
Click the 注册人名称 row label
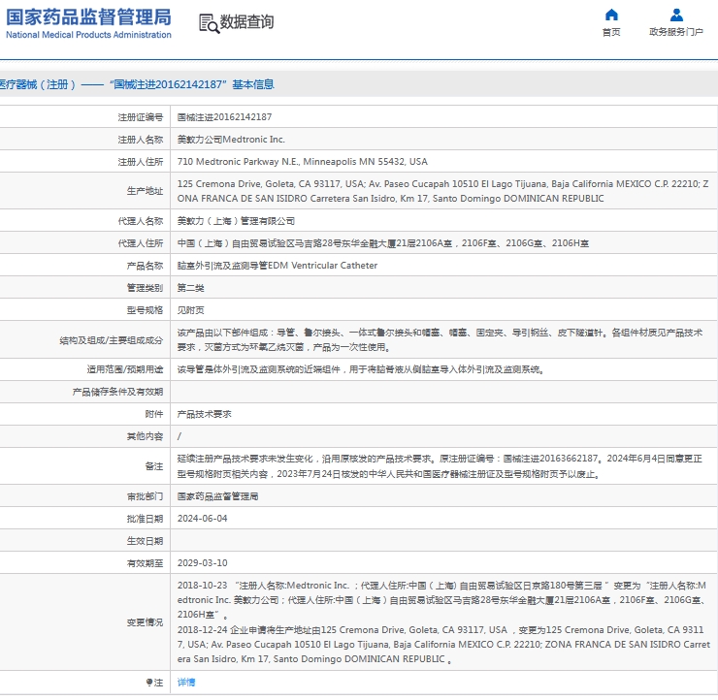point(140,140)
